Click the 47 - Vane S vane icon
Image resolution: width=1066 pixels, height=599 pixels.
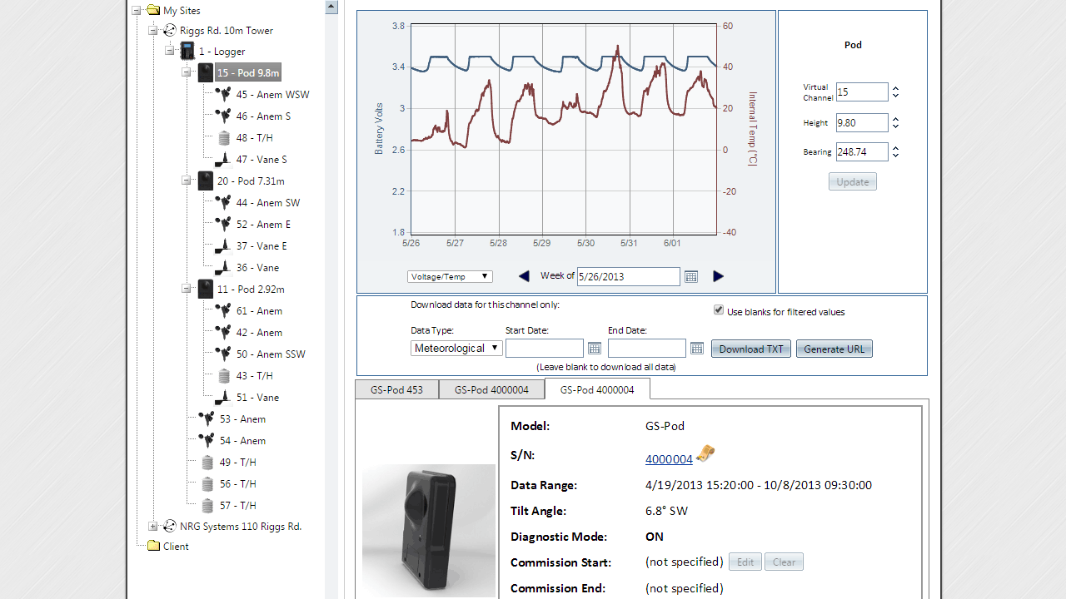[223, 160]
